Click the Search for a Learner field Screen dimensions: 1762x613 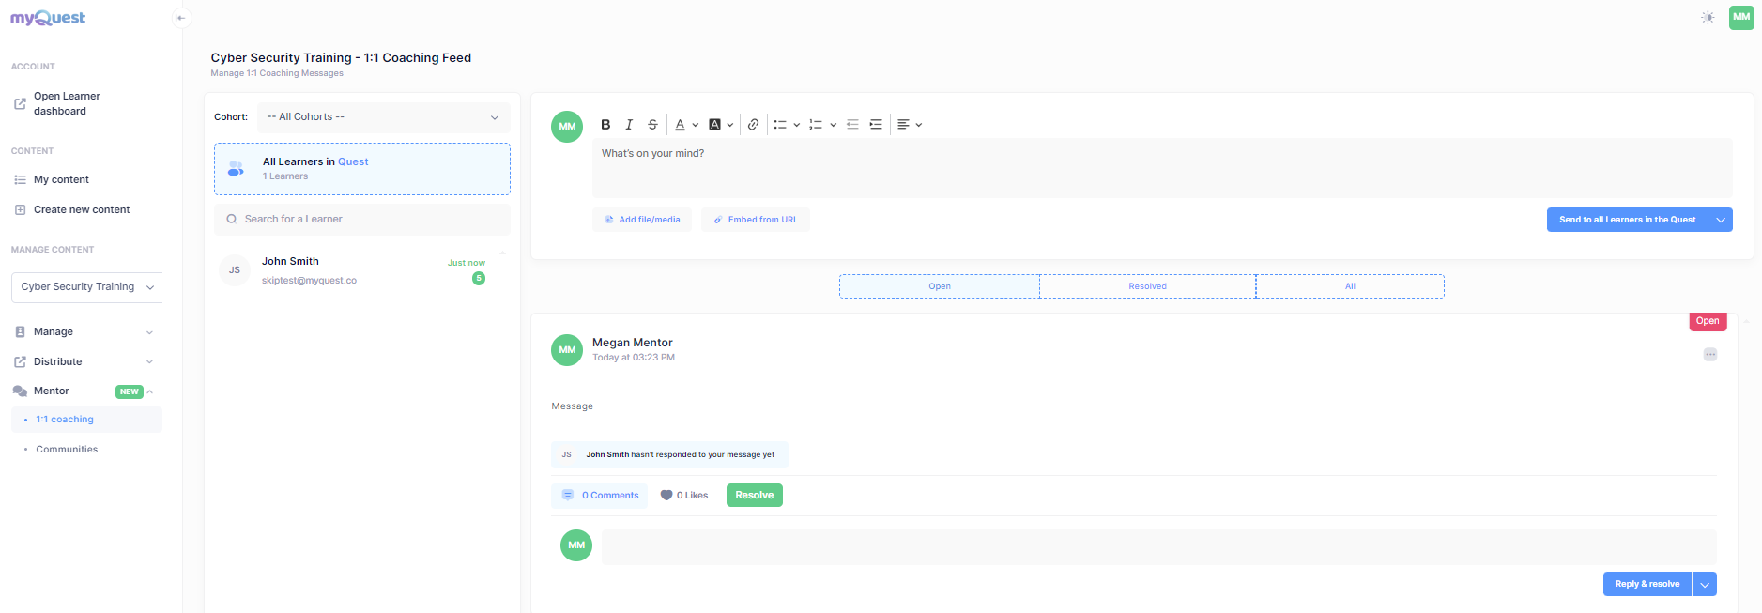[362, 220]
